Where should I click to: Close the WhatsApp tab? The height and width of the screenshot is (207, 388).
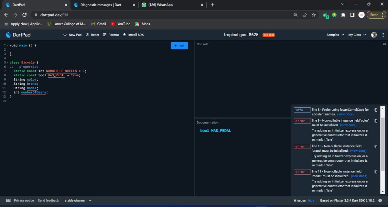click(x=202, y=5)
